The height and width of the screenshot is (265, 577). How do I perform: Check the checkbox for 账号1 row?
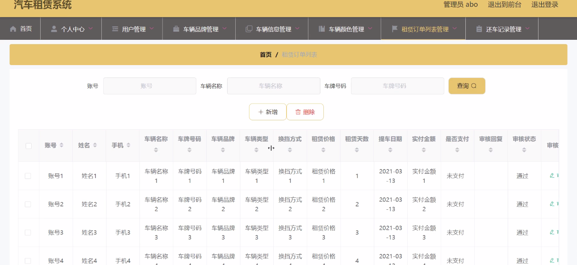(28, 176)
